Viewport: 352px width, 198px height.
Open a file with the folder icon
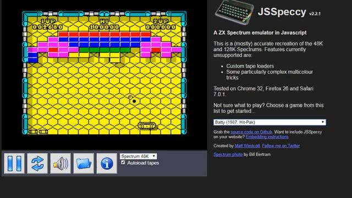pyautogui.click(x=84, y=163)
